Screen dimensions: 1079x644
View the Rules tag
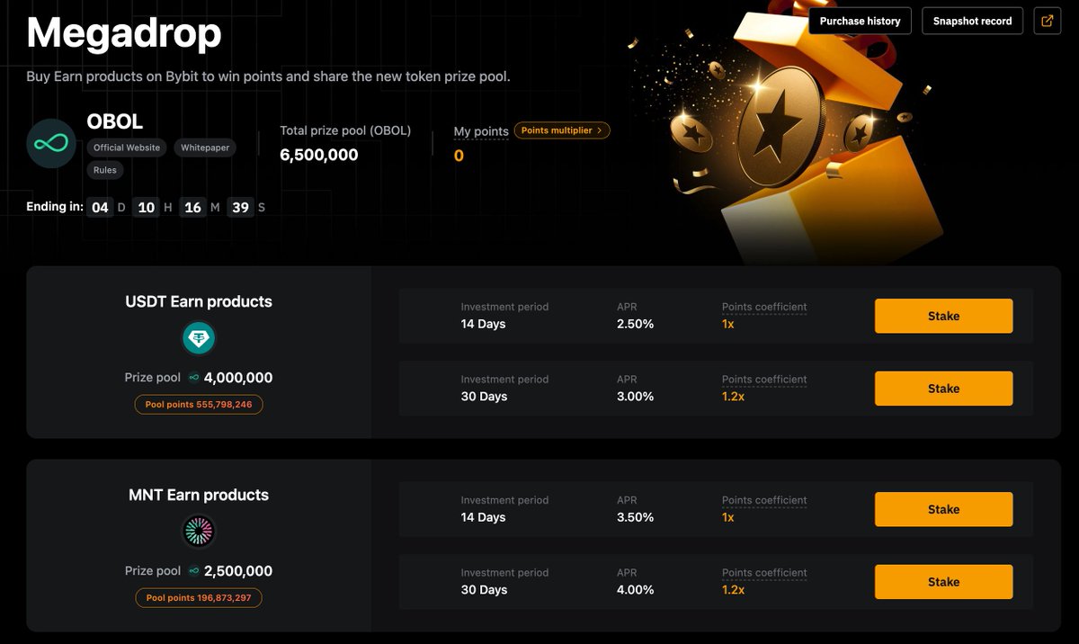pyautogui.click(x=105, y=170)
